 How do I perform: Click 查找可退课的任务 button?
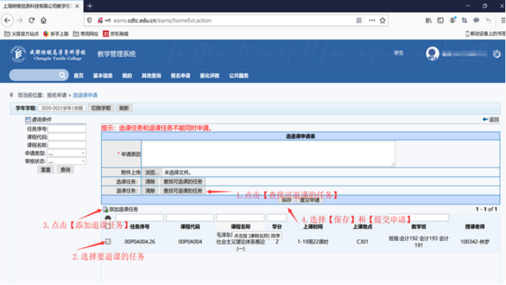point(182,190)
